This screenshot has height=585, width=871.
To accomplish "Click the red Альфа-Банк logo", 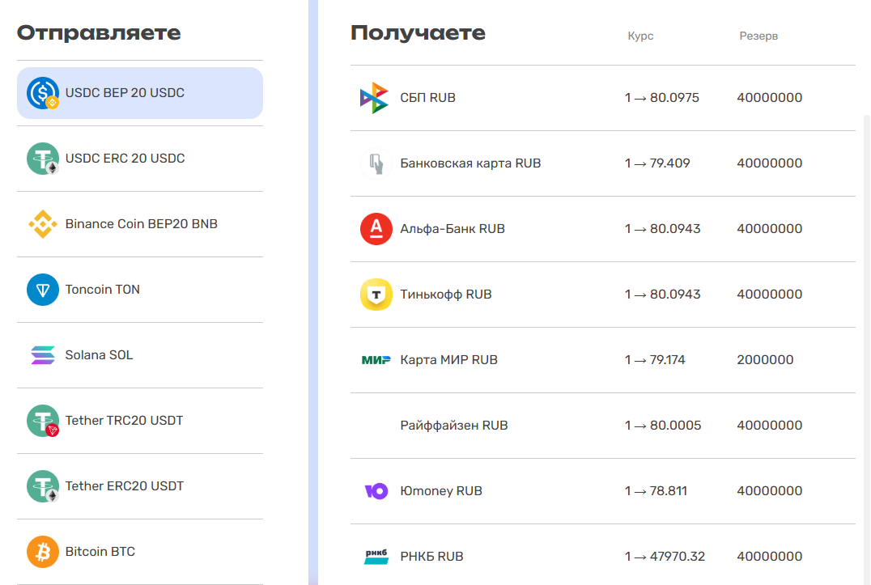I will 376,229.
